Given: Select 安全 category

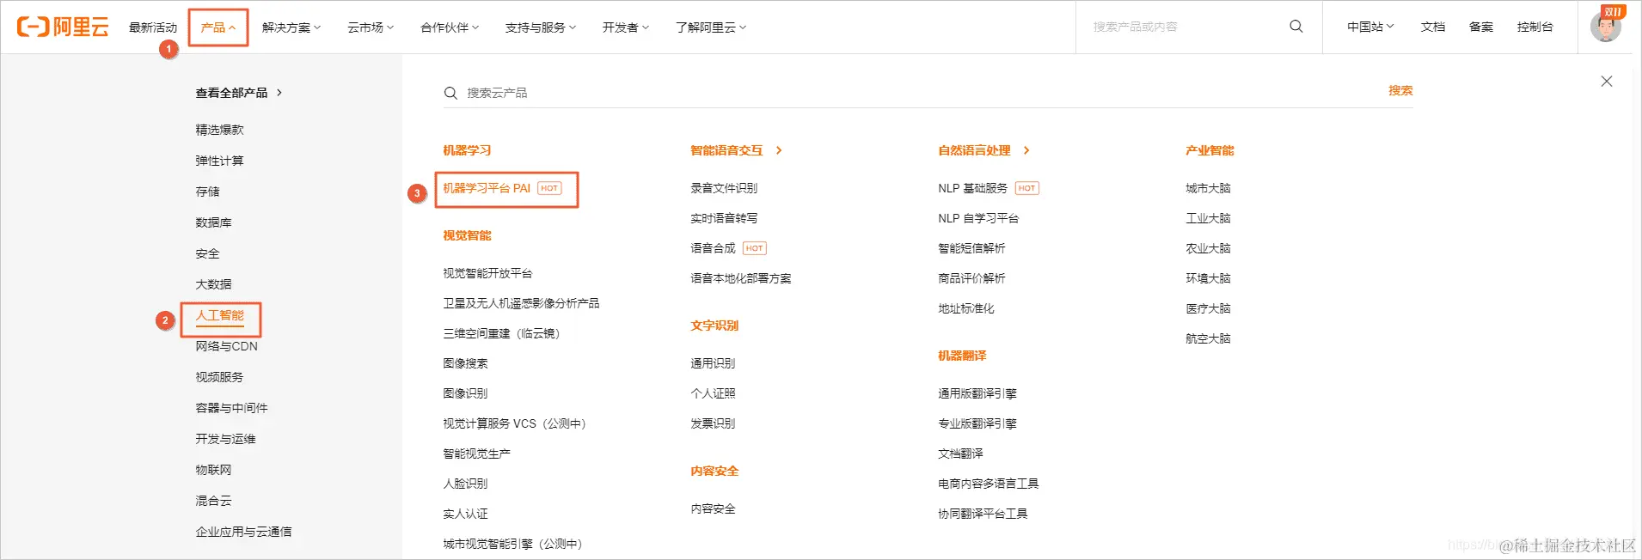Looking at the screenshot, I should [x=207, y=253].
